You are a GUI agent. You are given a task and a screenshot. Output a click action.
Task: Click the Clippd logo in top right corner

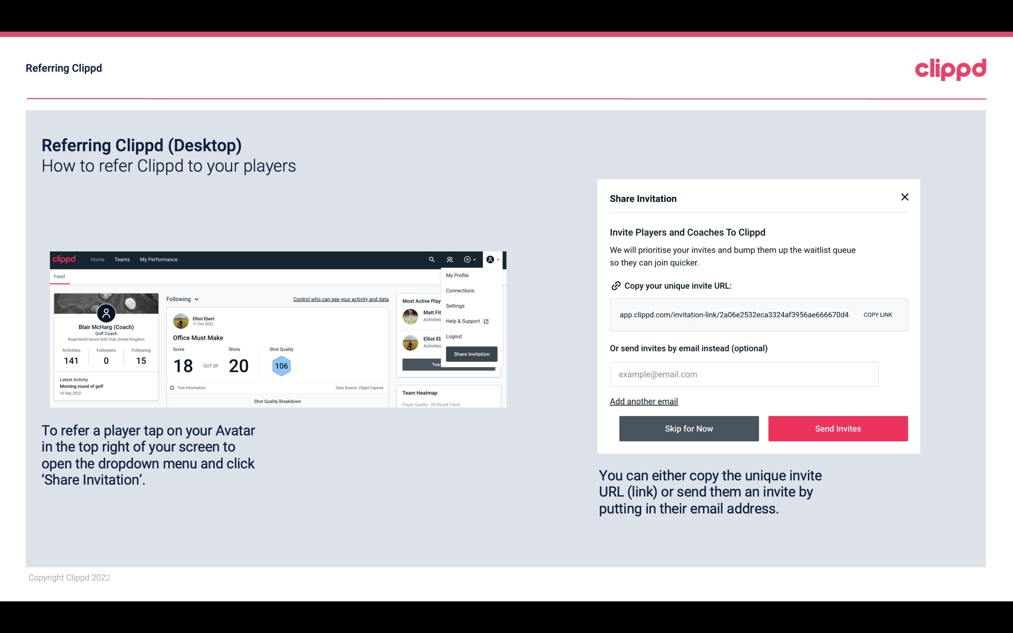coord(951,69)
